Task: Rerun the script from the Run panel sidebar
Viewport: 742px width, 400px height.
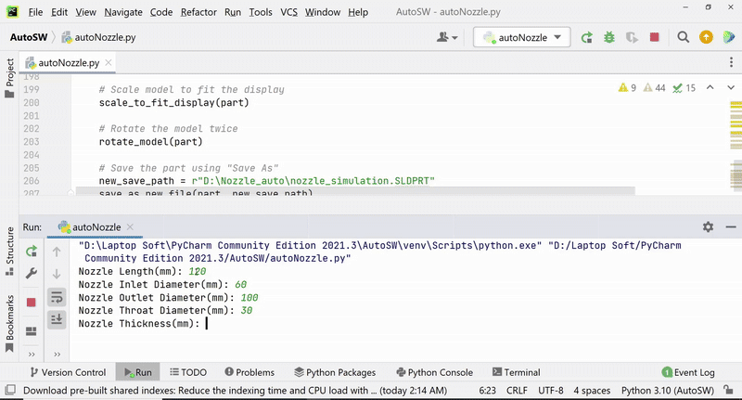Action: pyautogui.click(x=32, y=252)
